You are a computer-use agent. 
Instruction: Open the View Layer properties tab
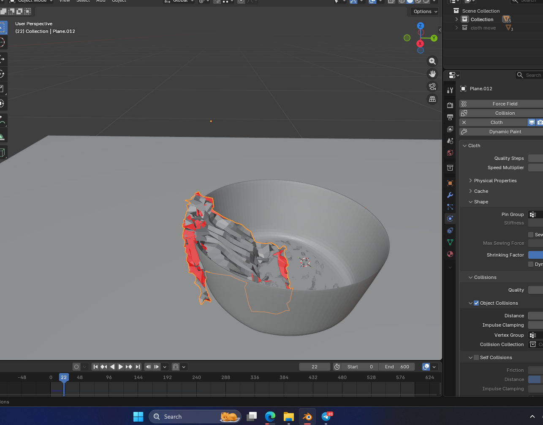tap(450, 129)
